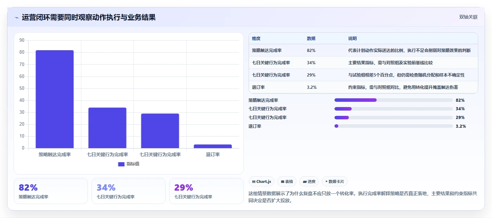Click the footer paragraph starting 这组情景数据展示了

point(363,197)
